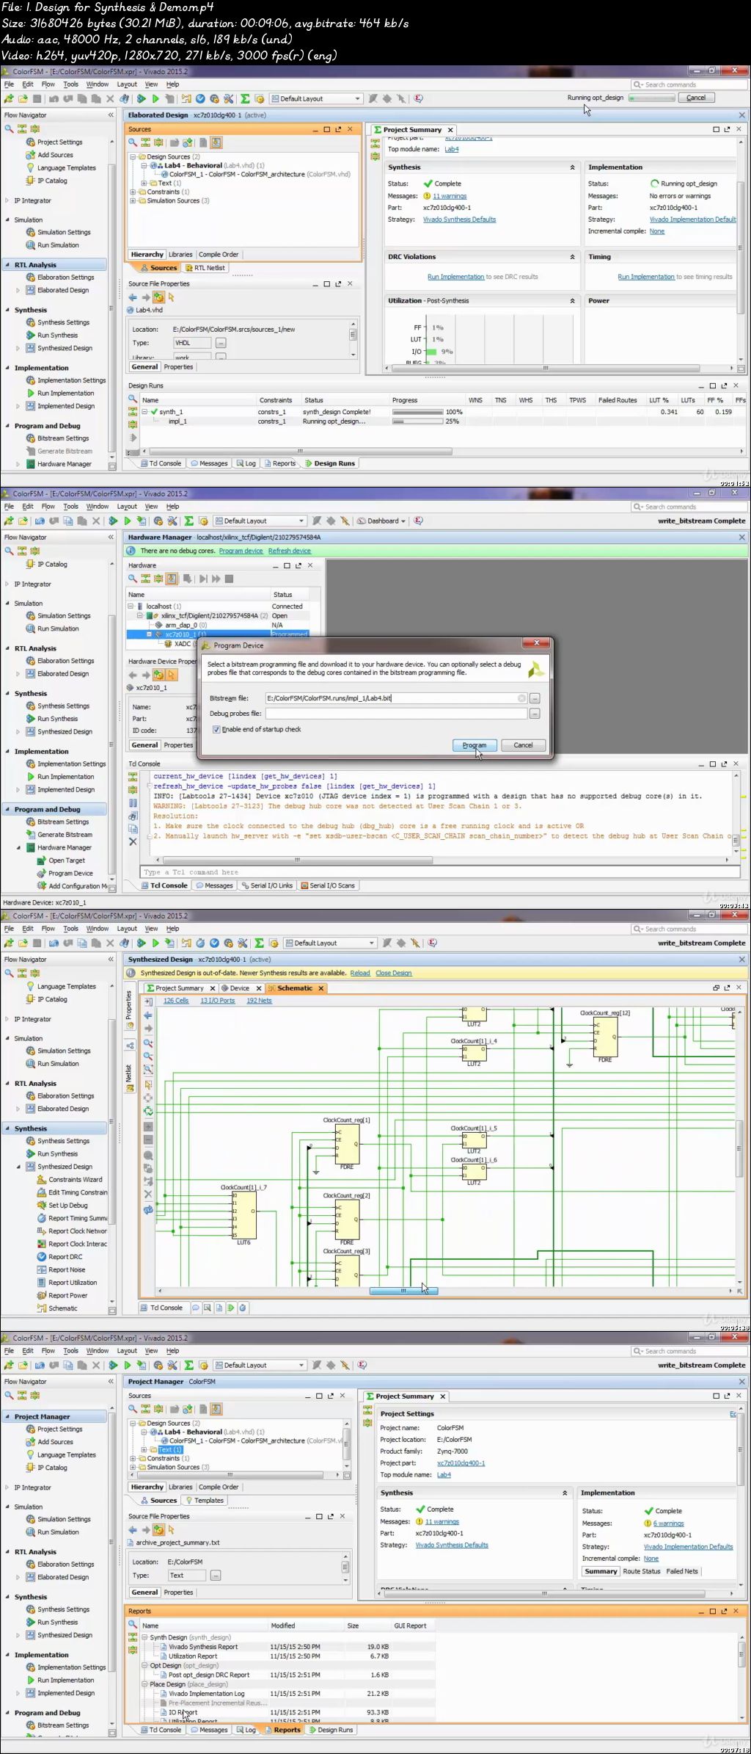Click Program button in Program Device dialog
The width and height of the screenshot is (751, 1754).
click(475, 745)
